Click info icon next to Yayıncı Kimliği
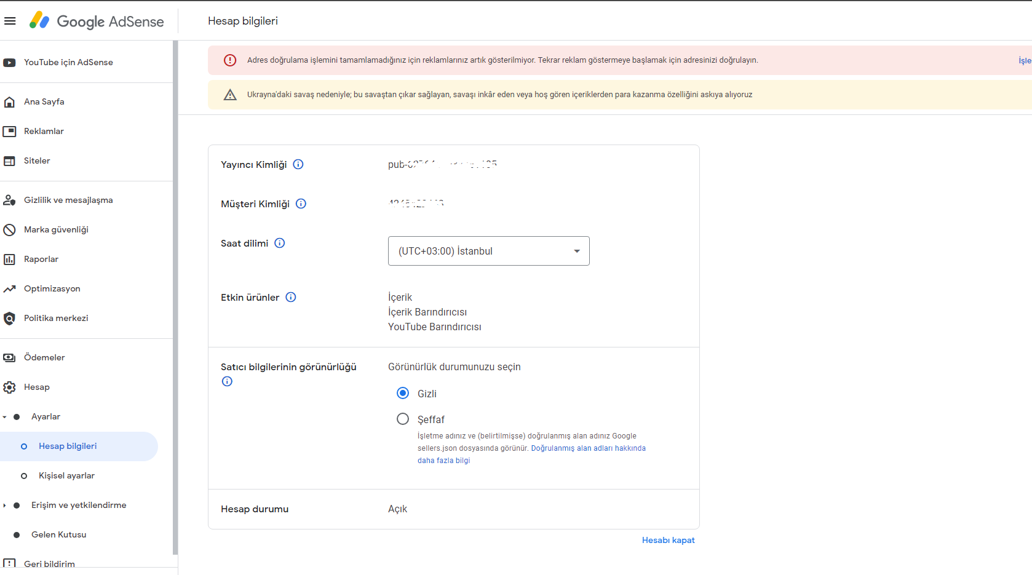This screenshot has height=575, width=1032. point(298,164)
